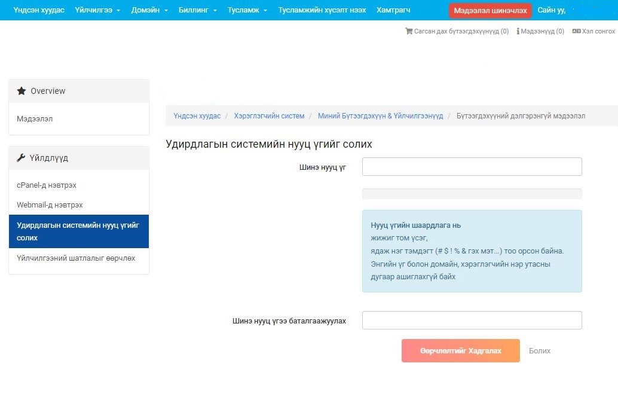Click the Overview panel heading
The width and height of the screenshot is (618, 412).
(x=79, y=91)
